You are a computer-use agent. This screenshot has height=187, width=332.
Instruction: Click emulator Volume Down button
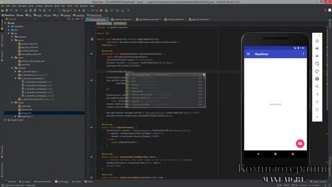317,56
